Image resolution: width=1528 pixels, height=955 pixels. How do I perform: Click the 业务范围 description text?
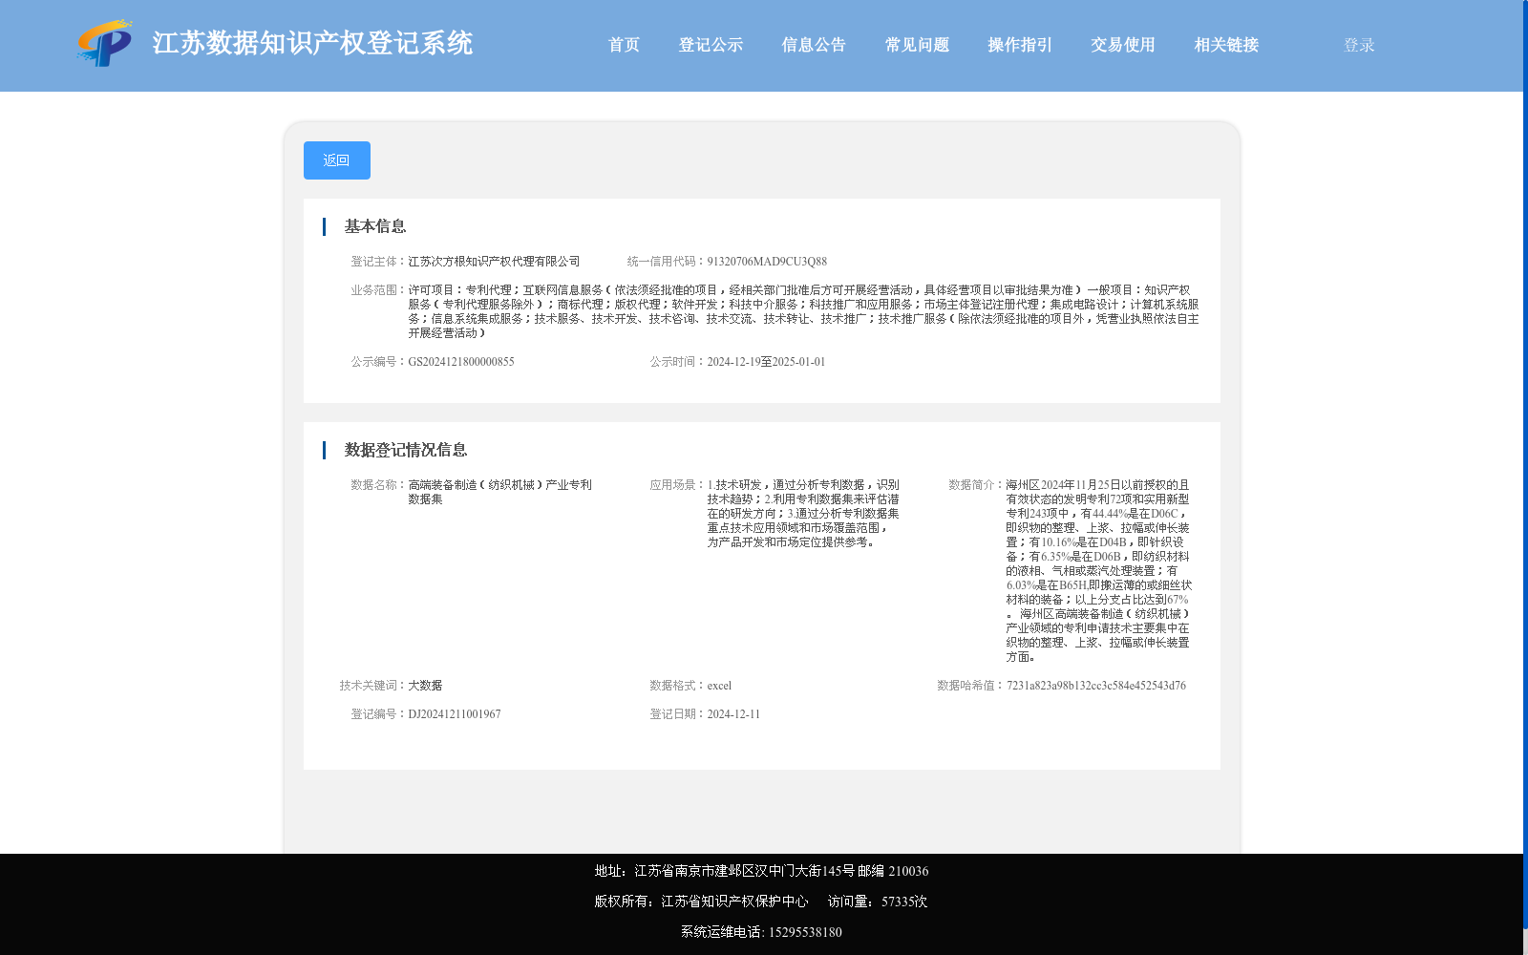click(803, 311)
